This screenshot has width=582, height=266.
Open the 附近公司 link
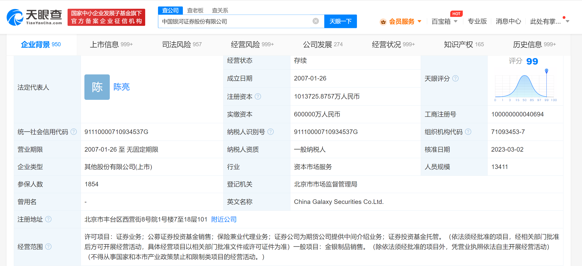(224, 219)
